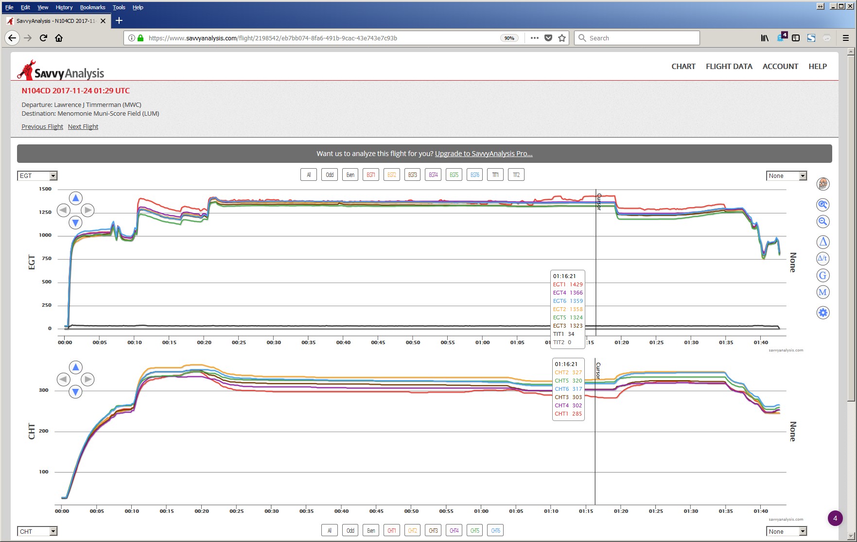Image resolution: width=857 pixels, height=542 pixels.
Task: Reload the page in browser
Action: (43, 38)
